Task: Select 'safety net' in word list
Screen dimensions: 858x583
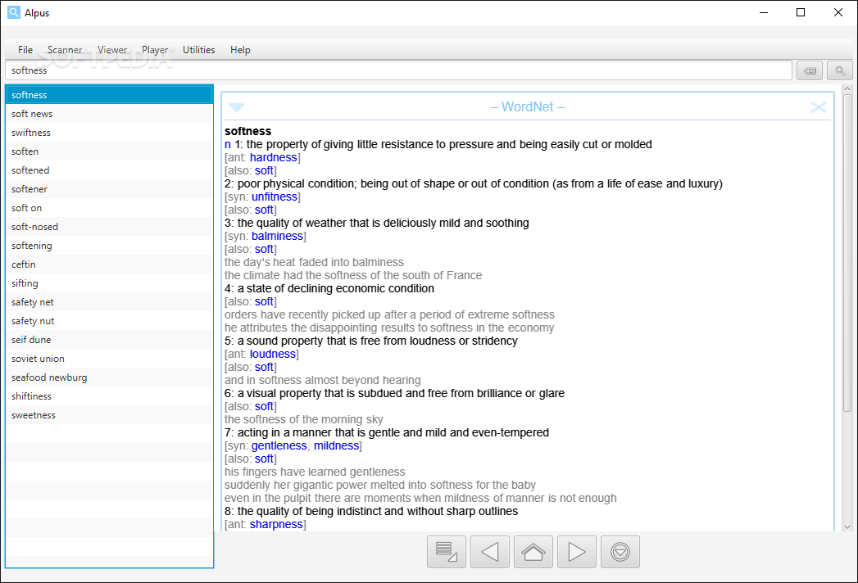Action: click(x=110, y=302)
